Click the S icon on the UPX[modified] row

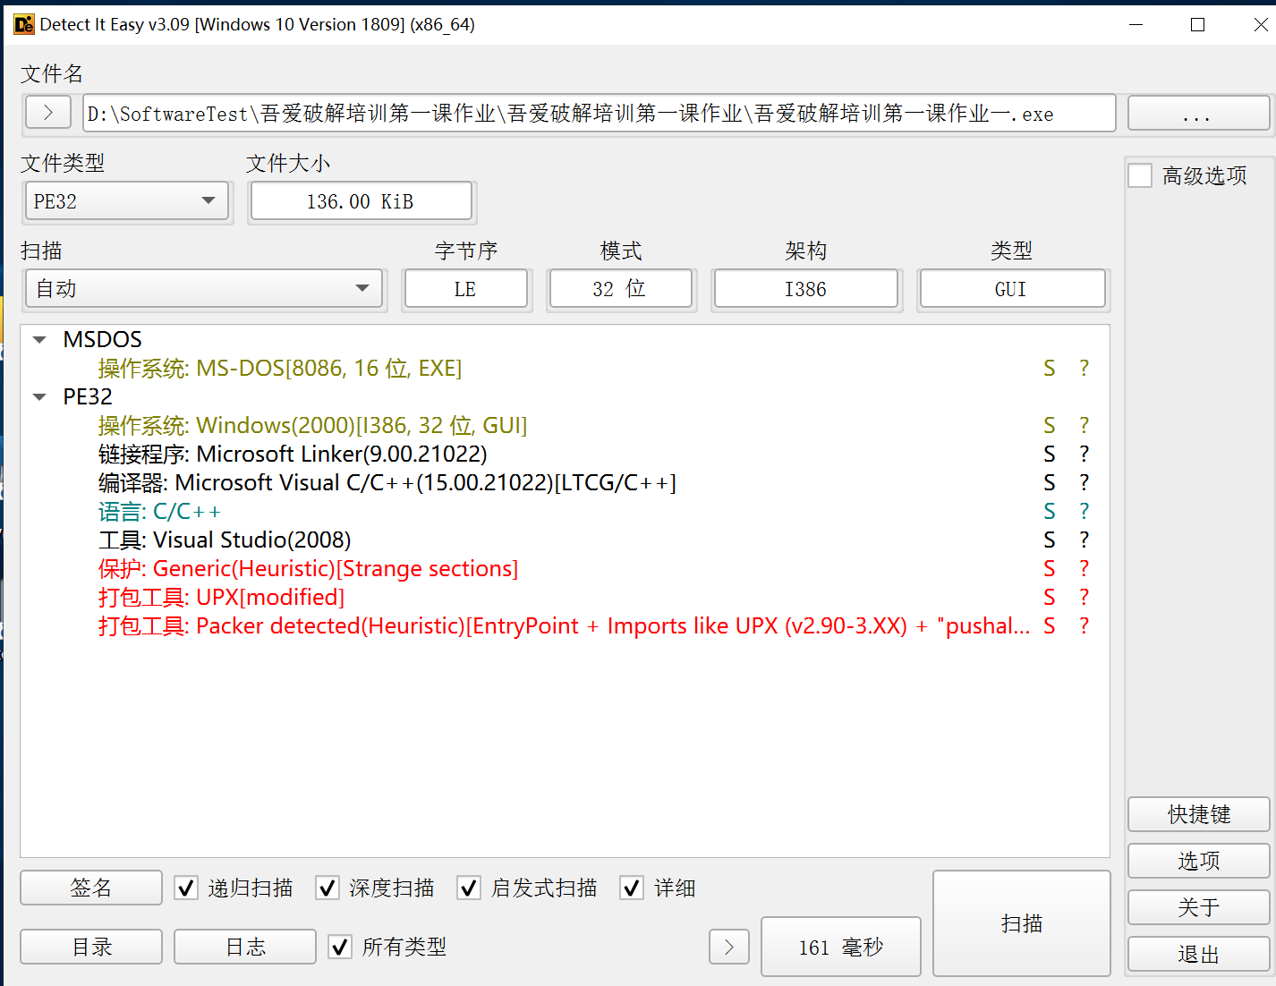click(x=1049, y=598)
